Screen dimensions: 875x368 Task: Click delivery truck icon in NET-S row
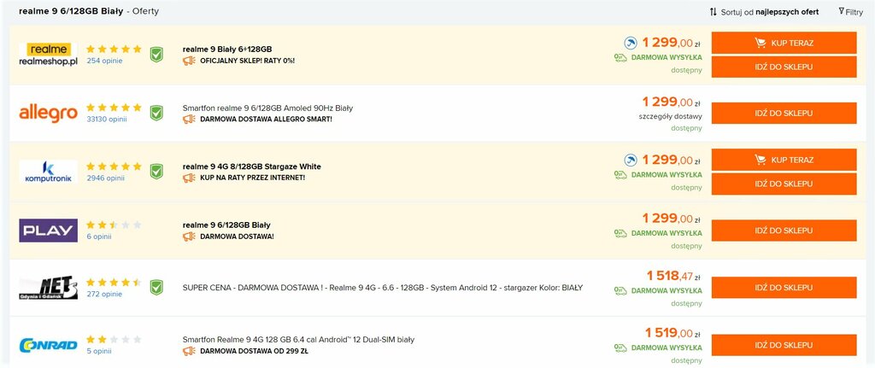(620, 290)
